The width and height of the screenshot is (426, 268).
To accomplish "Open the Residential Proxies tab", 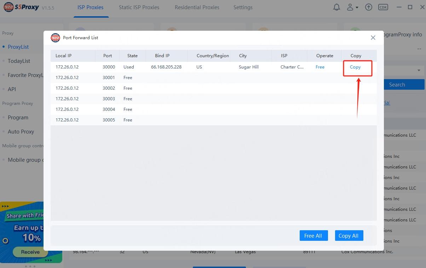I will [197, 7].
